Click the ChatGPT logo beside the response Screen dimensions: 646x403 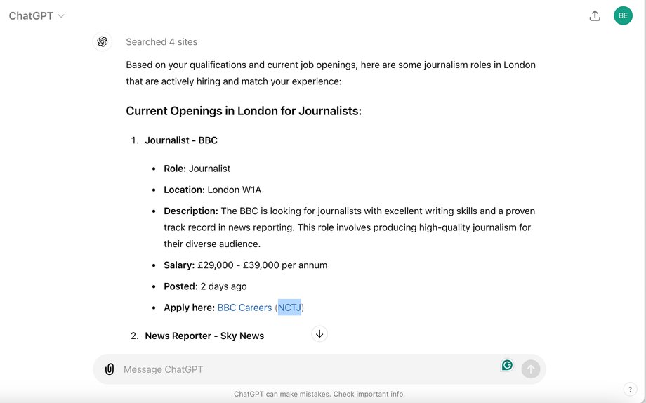[103, 41]
